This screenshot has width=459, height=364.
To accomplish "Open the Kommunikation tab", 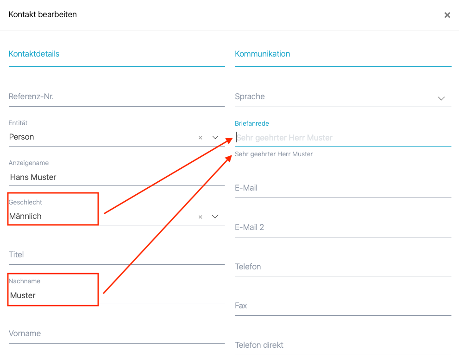I will (x=262, y=54).
